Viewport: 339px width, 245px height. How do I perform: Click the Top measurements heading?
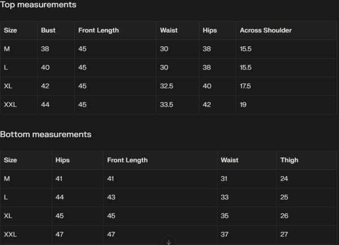click(x=38, y=5)
